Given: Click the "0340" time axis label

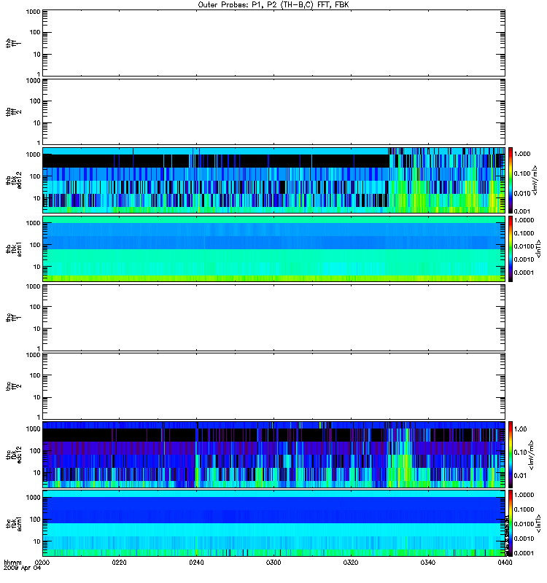Looking at the screenshot, I should [x=428, y=563].
